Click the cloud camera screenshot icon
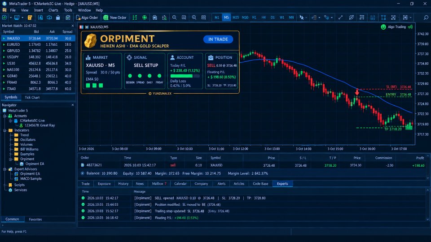Viewport: 431px width, 242px height. click(49, 17)
